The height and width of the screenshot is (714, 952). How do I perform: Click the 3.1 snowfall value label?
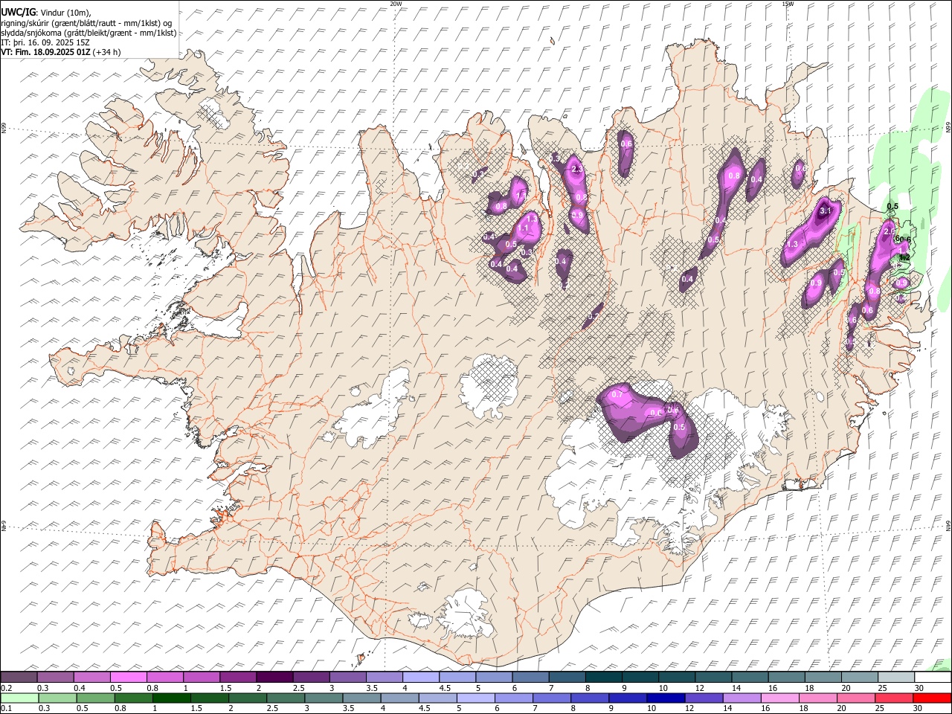click(825, 211)
